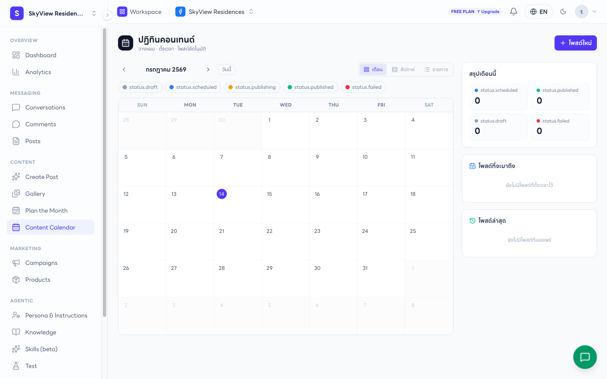Open the notifications bell
The height and width of the screenshot is (379, 607).
(513, 12)
